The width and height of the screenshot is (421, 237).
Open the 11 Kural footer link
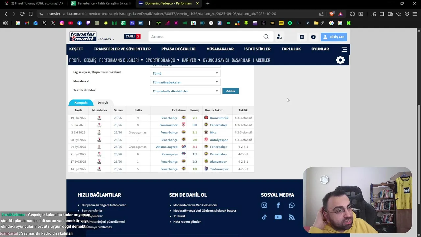pyautogui.click(x=179, y=216)
